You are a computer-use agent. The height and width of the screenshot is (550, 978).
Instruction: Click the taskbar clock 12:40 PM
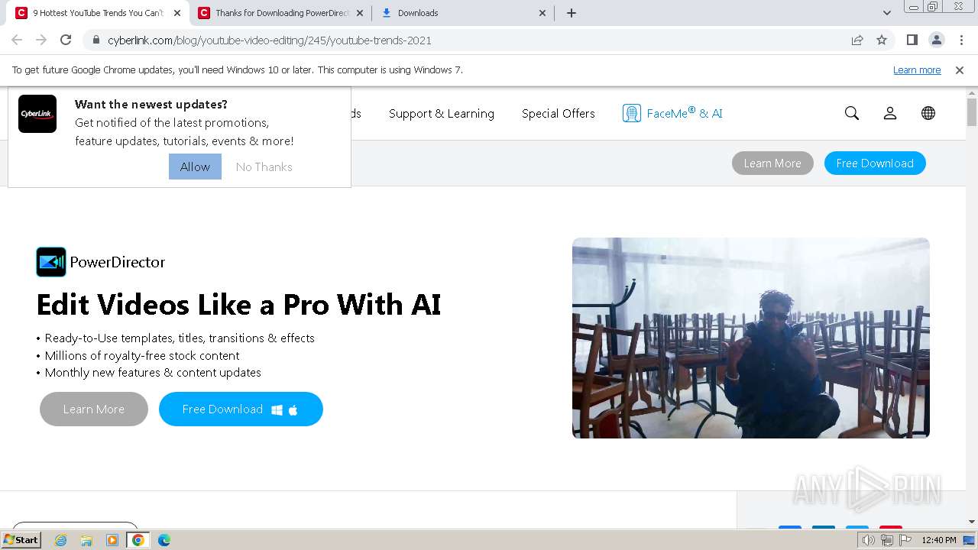tap(939, 540)
